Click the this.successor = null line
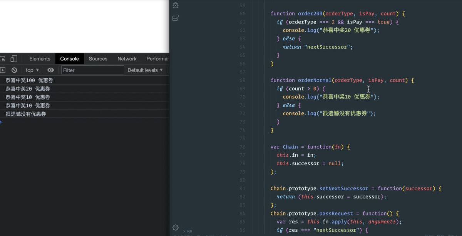This screenshot has width=462, height=236. pos(310,163)
